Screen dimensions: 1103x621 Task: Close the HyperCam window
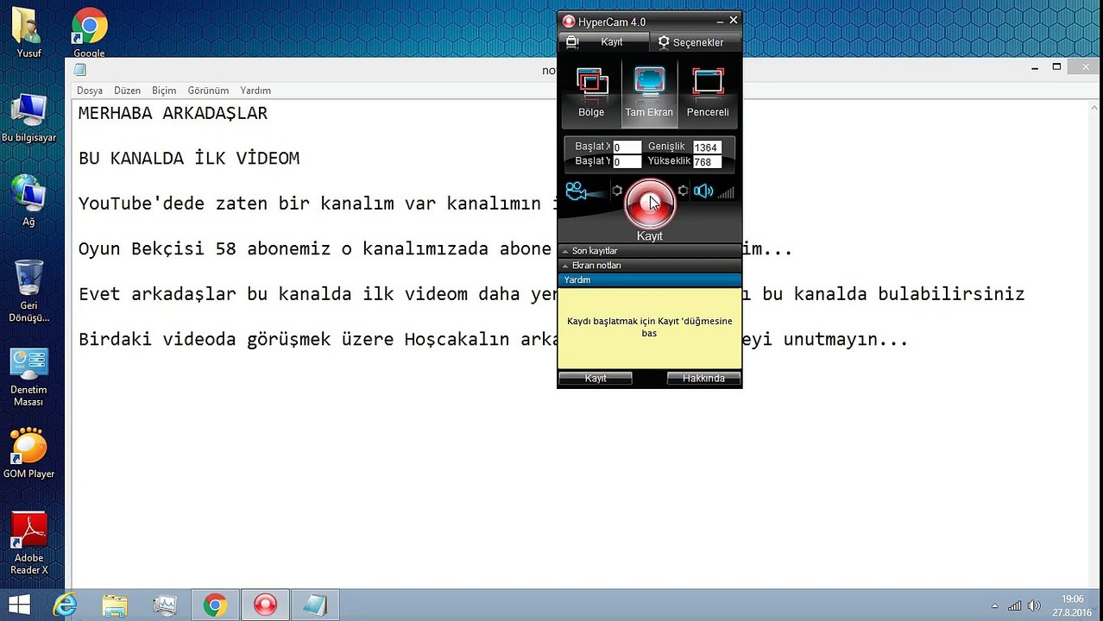tap(734, 20)
